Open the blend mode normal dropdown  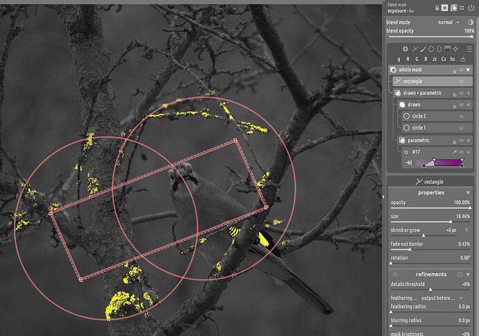click(x=448, y=22)
